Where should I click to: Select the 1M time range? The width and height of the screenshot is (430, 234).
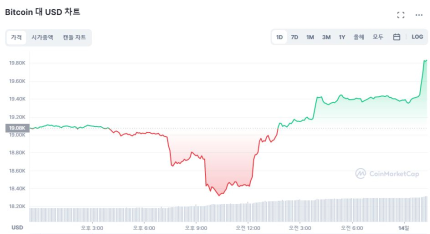(310, 37)
